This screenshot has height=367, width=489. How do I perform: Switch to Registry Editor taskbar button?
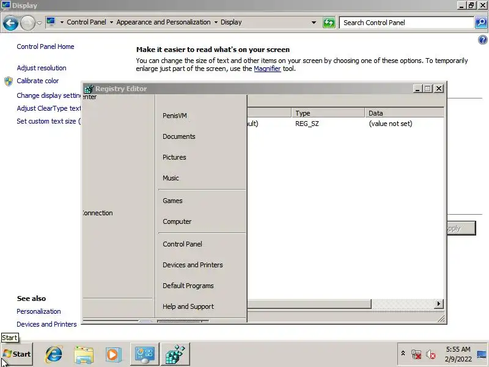175,354
